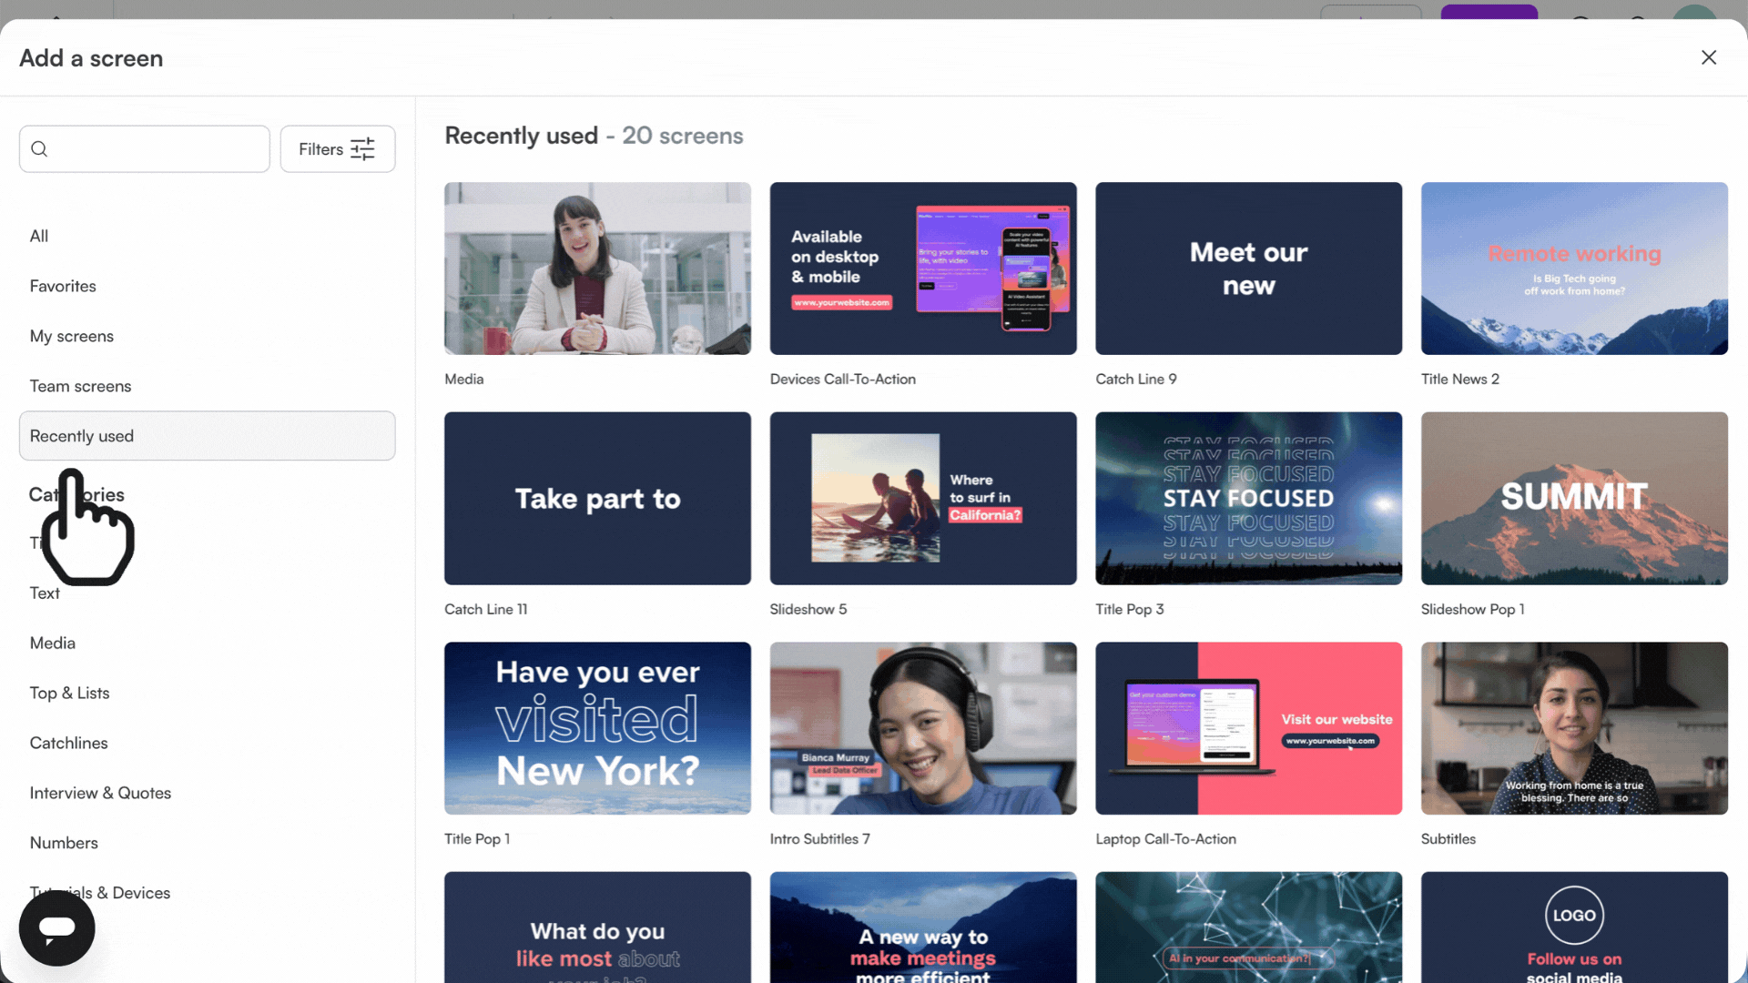
Task: Open the chat support widget
Action: coord(56,927)
